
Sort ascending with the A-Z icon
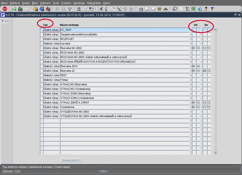(57, 9)
